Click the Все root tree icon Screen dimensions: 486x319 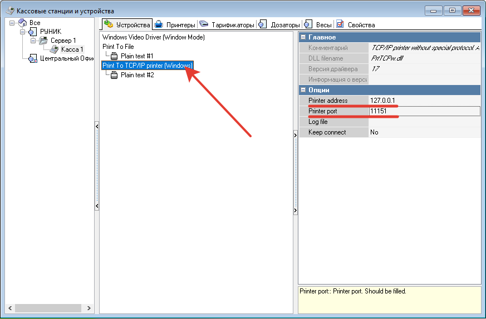tap(22, 23)
